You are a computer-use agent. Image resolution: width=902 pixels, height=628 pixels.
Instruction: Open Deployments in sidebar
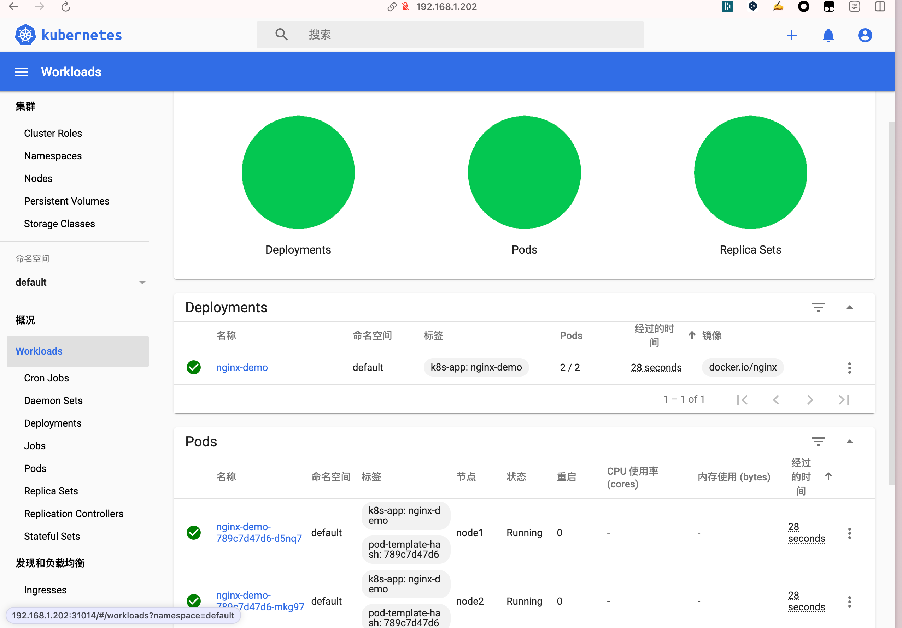(53, 423)
